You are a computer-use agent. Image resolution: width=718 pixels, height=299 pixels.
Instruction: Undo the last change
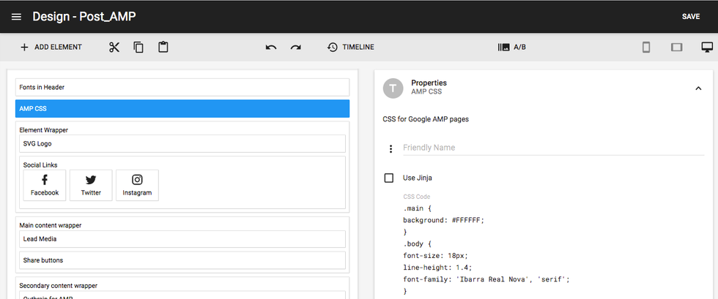(x=271, y=48)
